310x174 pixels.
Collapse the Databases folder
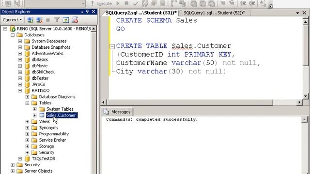13,35
